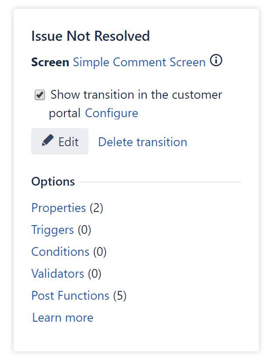Open Post Functions for the transition
The image size is (272, 362).
click(x=70, y=296)
